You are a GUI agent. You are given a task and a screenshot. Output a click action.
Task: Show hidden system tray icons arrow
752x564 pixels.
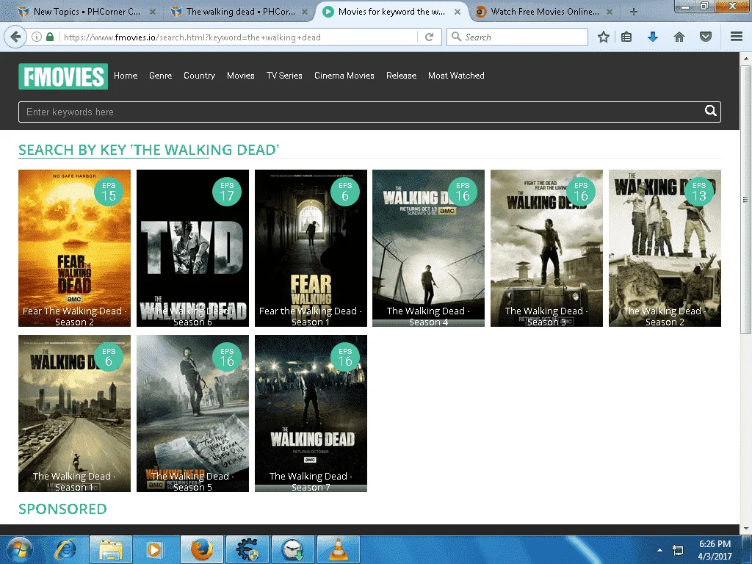pyautogui.click(x=660, y=550)
